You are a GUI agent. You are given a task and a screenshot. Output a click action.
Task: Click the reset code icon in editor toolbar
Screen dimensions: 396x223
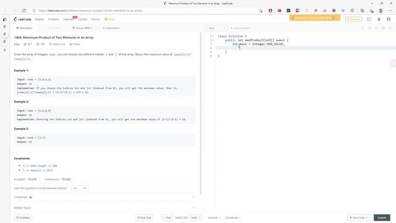(x=376, y=28)
